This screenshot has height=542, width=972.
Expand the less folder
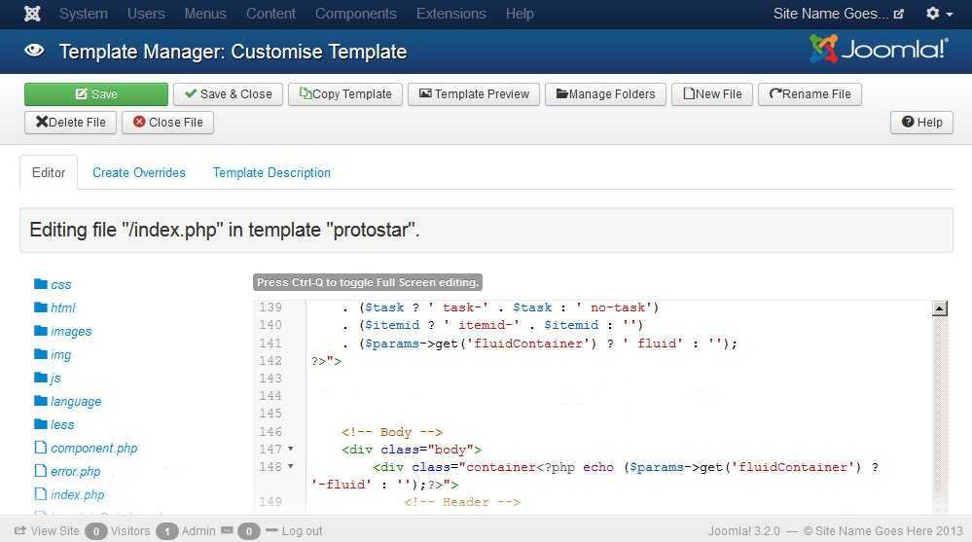(54, 425)
